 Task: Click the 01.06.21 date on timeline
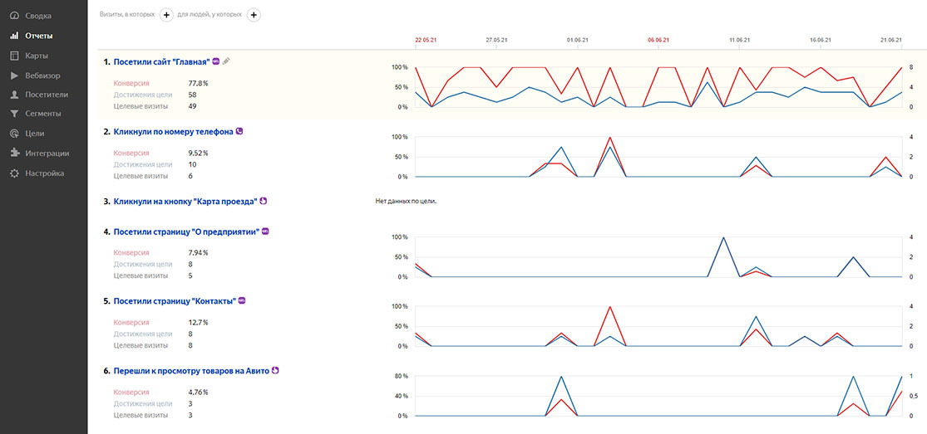coord(578,40)
